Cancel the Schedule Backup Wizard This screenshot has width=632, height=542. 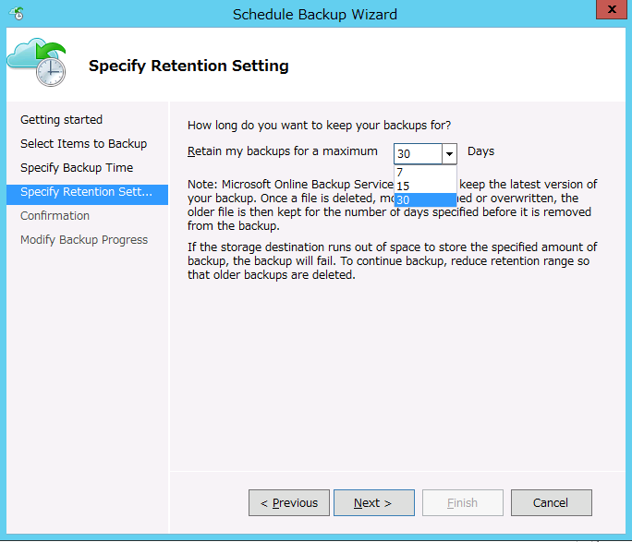coord(551,503)
